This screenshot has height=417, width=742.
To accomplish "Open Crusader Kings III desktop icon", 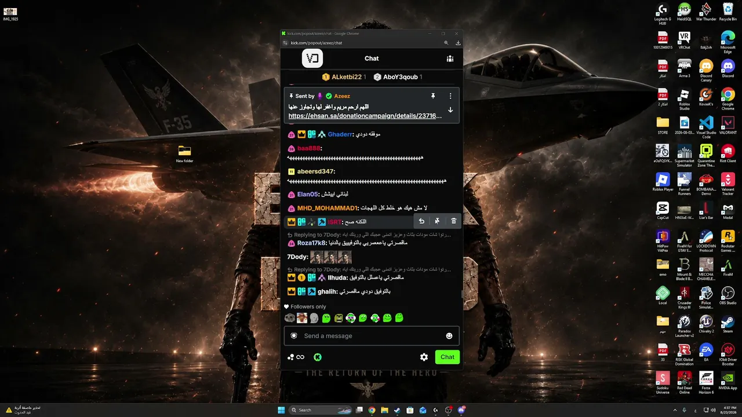I will coord(685,297).
